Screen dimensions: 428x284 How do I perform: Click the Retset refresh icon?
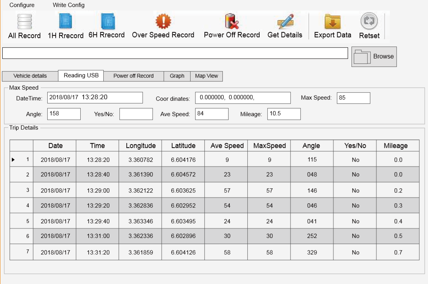pos(369,21)
